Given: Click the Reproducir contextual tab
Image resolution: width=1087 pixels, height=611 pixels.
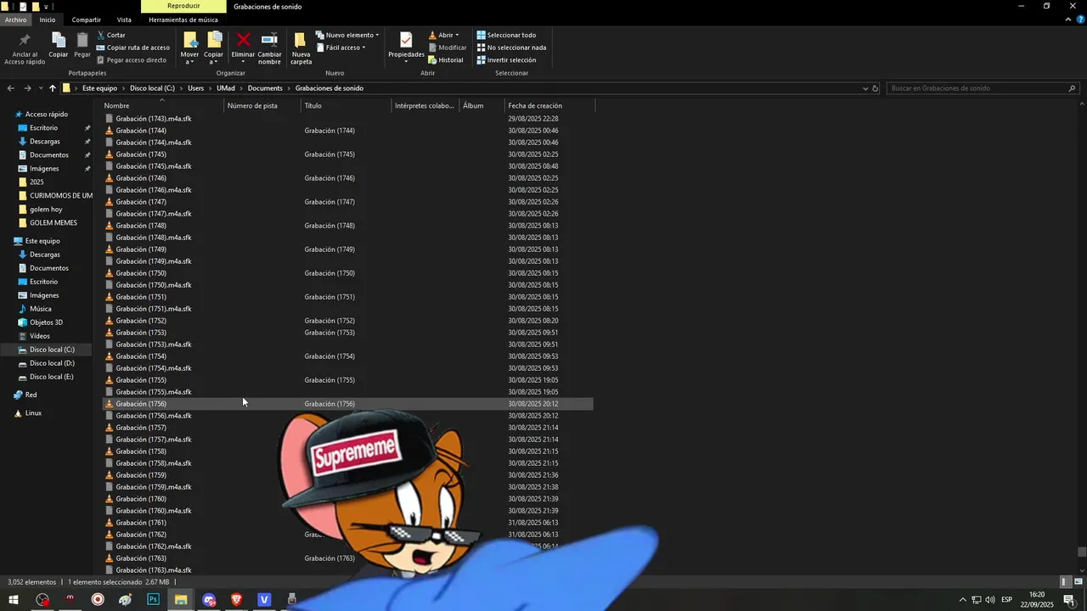Looking at the screenshot, I should [x=183, y=6].
